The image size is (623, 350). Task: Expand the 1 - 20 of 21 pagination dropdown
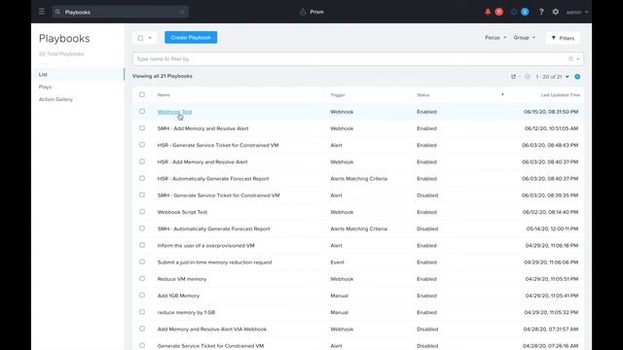tap(552, 77)
